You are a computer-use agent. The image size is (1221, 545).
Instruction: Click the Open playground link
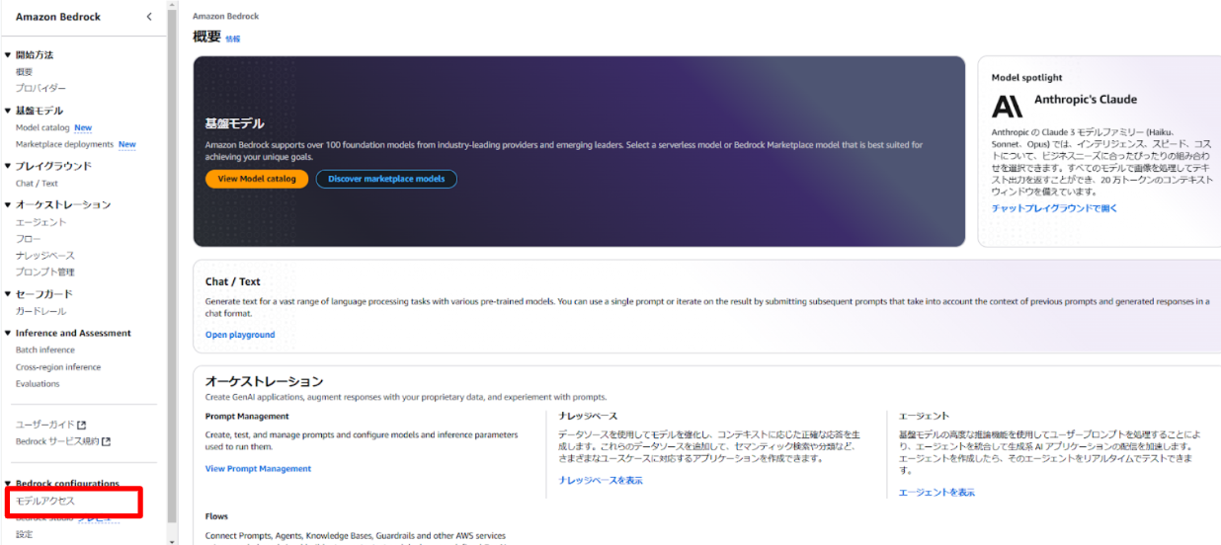pos(240,335)
